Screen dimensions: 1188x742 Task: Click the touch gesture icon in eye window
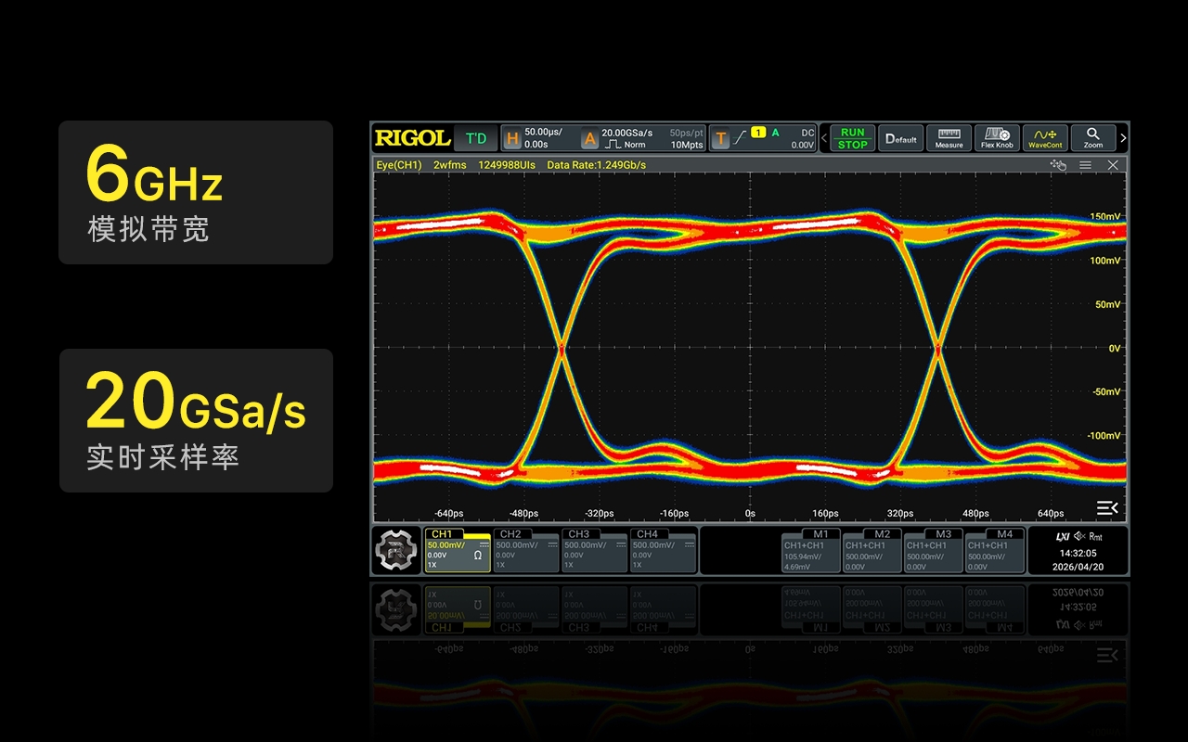tap(1058, 165)
